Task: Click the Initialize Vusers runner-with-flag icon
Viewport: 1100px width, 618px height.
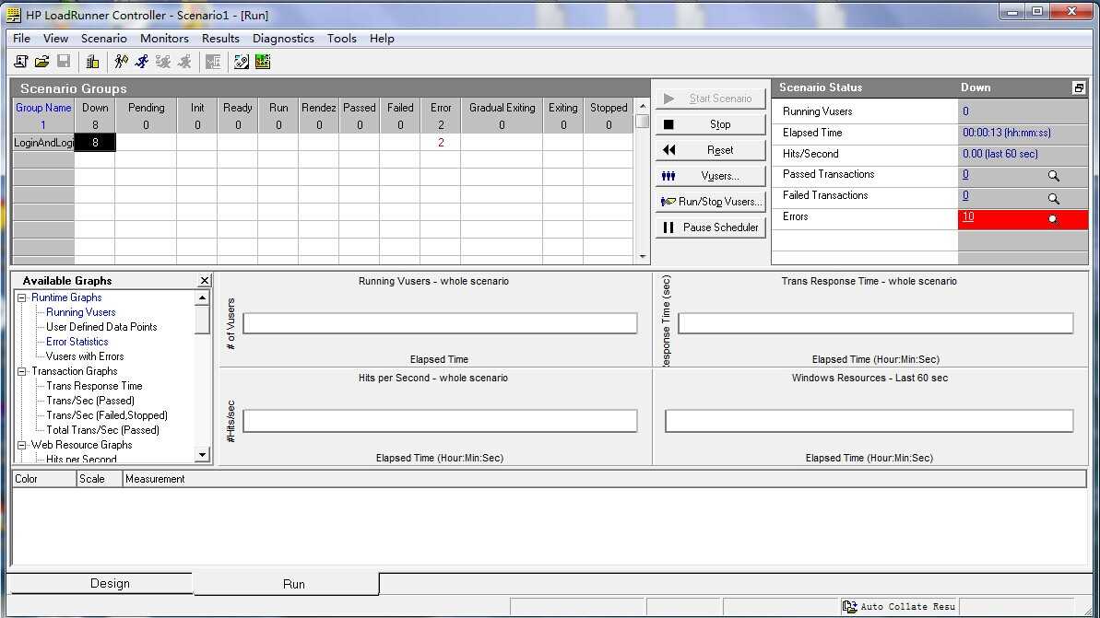Action: [122, 62]
